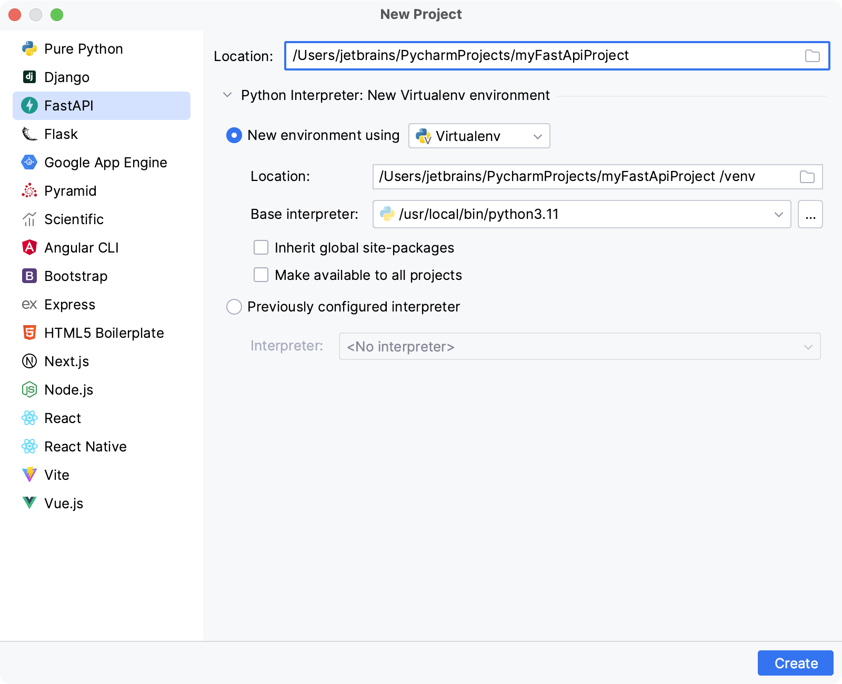The image size is (842, 684).
Task: Select the Node.js label in list
Action: pos(69,390)
